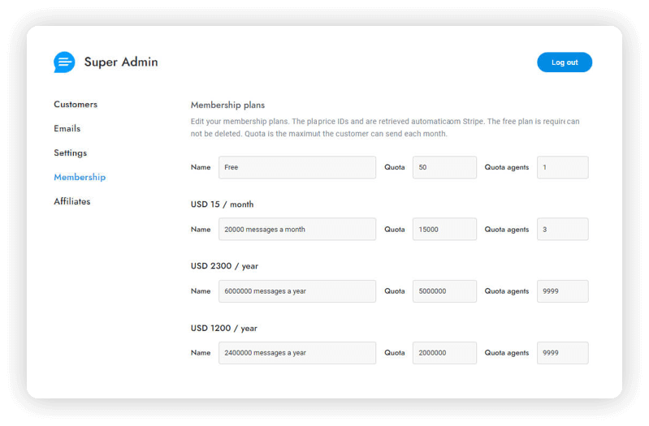
Task: Edit the Quota field showing 5000000
Action: 444,291
